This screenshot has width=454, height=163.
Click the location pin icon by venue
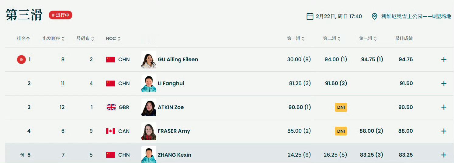coord(375,16)
